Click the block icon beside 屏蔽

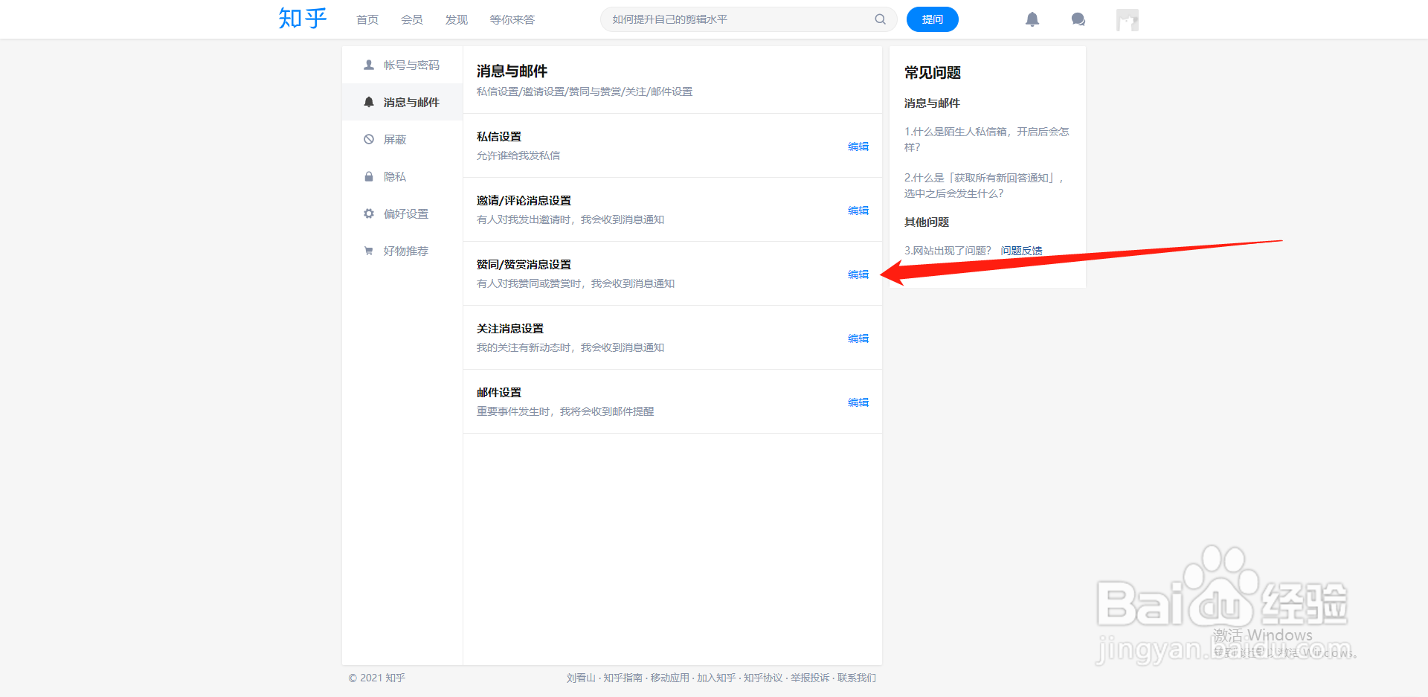point(368,139)
